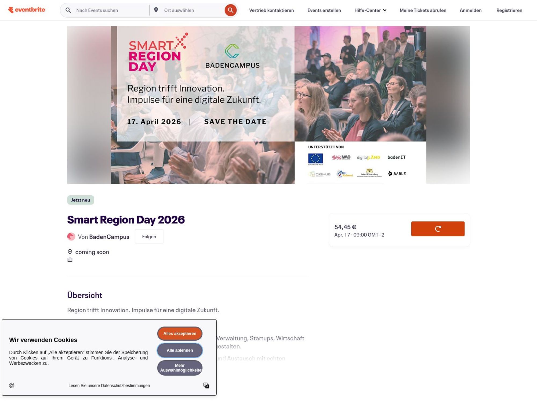This screenshot has width=537, height=403.
Task: Click the reload icon on the orange ticket button
Action: coord(438,229)
